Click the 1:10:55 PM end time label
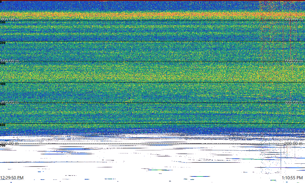The height and width of the screenshot is (183, 305). pyautogui.click(x=292, y=178)
